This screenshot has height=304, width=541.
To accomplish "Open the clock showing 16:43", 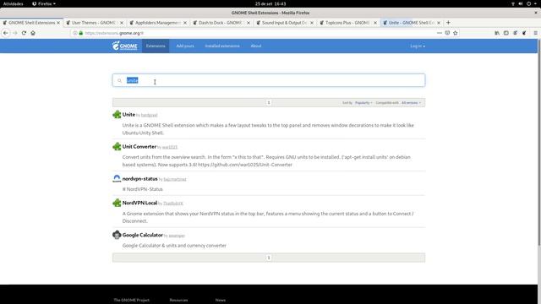I will tap(270, 3).
